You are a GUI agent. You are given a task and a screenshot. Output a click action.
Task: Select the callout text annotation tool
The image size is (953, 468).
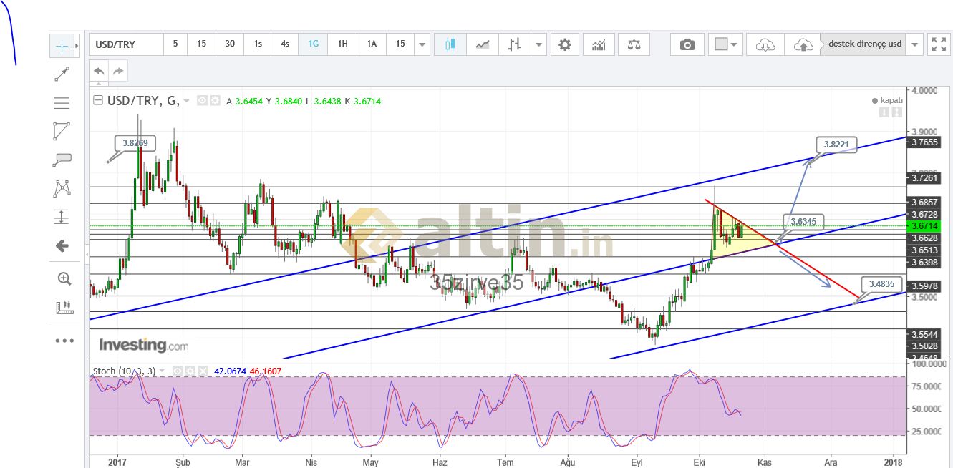coord(62,159)
